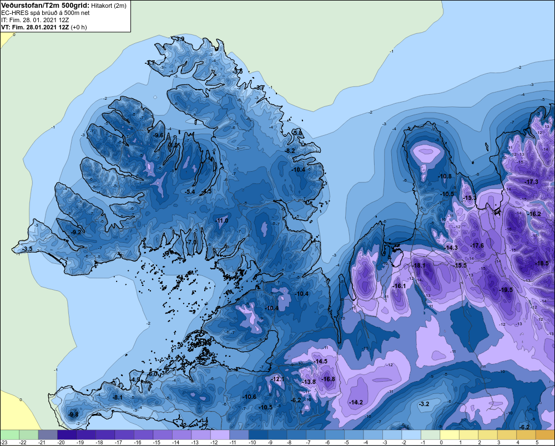Click the -7.0 temperature value

click(191, 242)
